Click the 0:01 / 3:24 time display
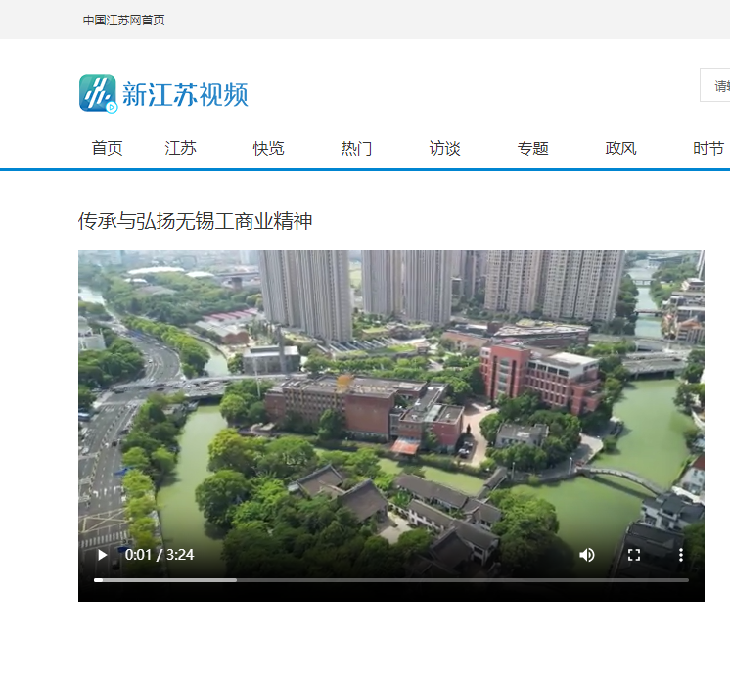The width and height of the screenshot is (730, 683). pyautogui.click(x=160, y=555)
